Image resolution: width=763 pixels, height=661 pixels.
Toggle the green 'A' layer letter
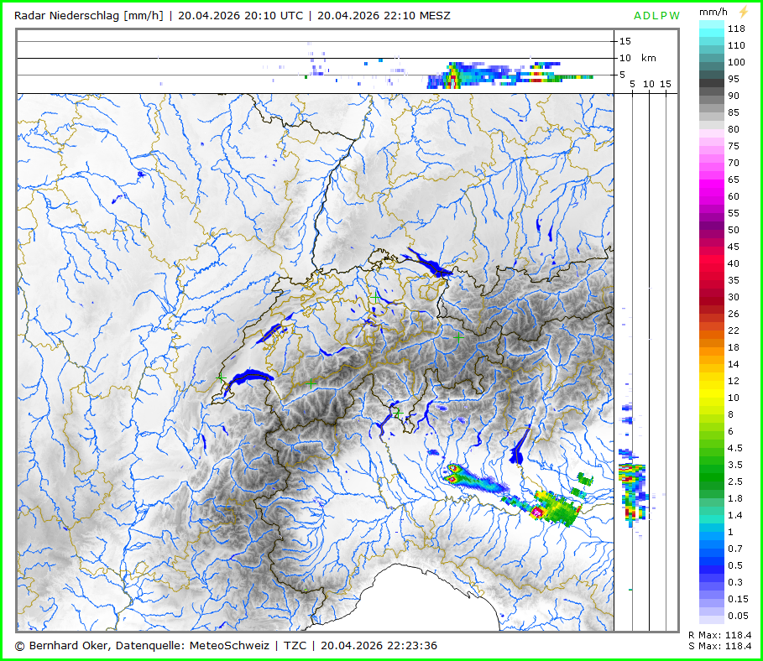(638, 16)
